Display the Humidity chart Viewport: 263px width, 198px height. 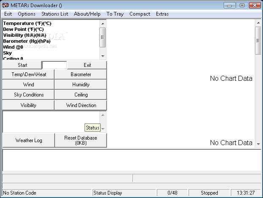point(81,85)
